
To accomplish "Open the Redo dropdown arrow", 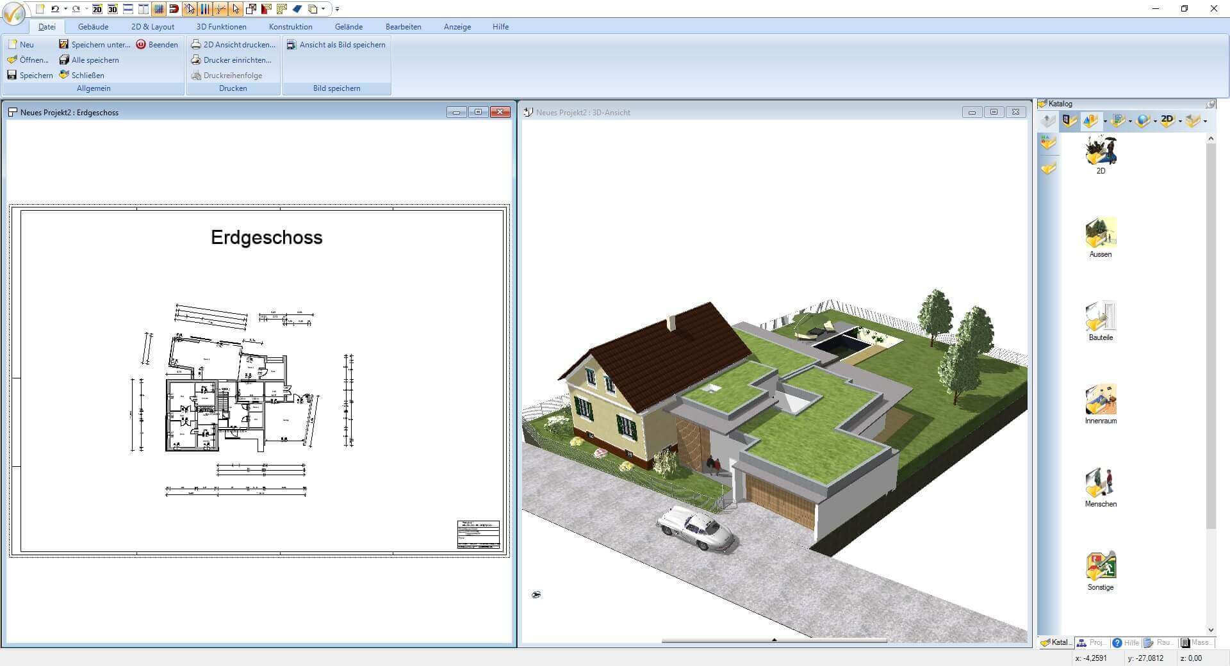I will pyautogui.click(x=86, y=9).
